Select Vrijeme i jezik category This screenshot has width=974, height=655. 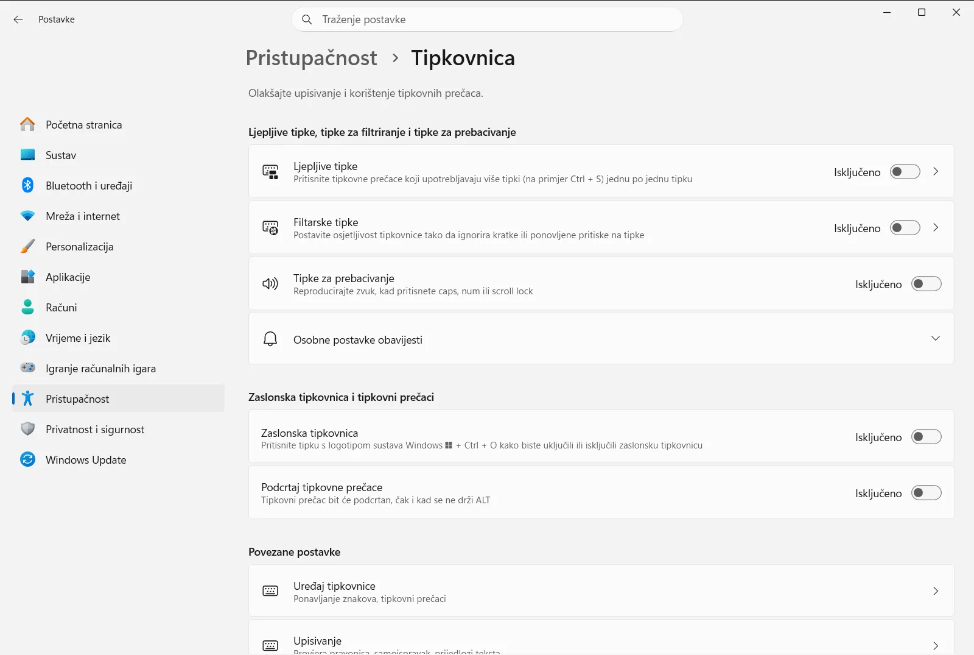click(119, 338)
